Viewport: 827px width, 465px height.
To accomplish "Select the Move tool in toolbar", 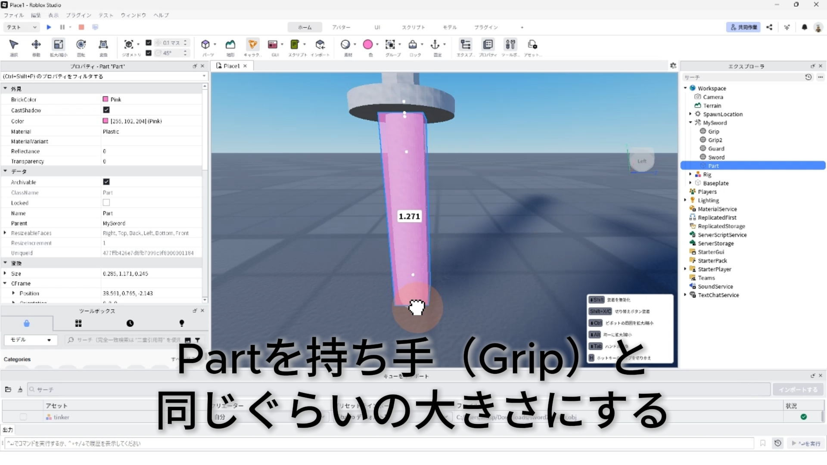I will pos(36,45).
